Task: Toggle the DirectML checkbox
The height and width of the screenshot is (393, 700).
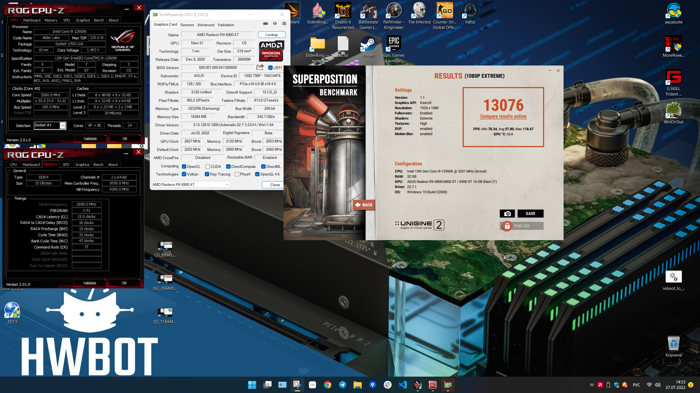Action: tap(263, 166)
